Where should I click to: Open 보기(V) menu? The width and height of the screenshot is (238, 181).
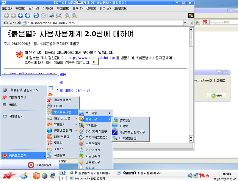click(34, 9)
